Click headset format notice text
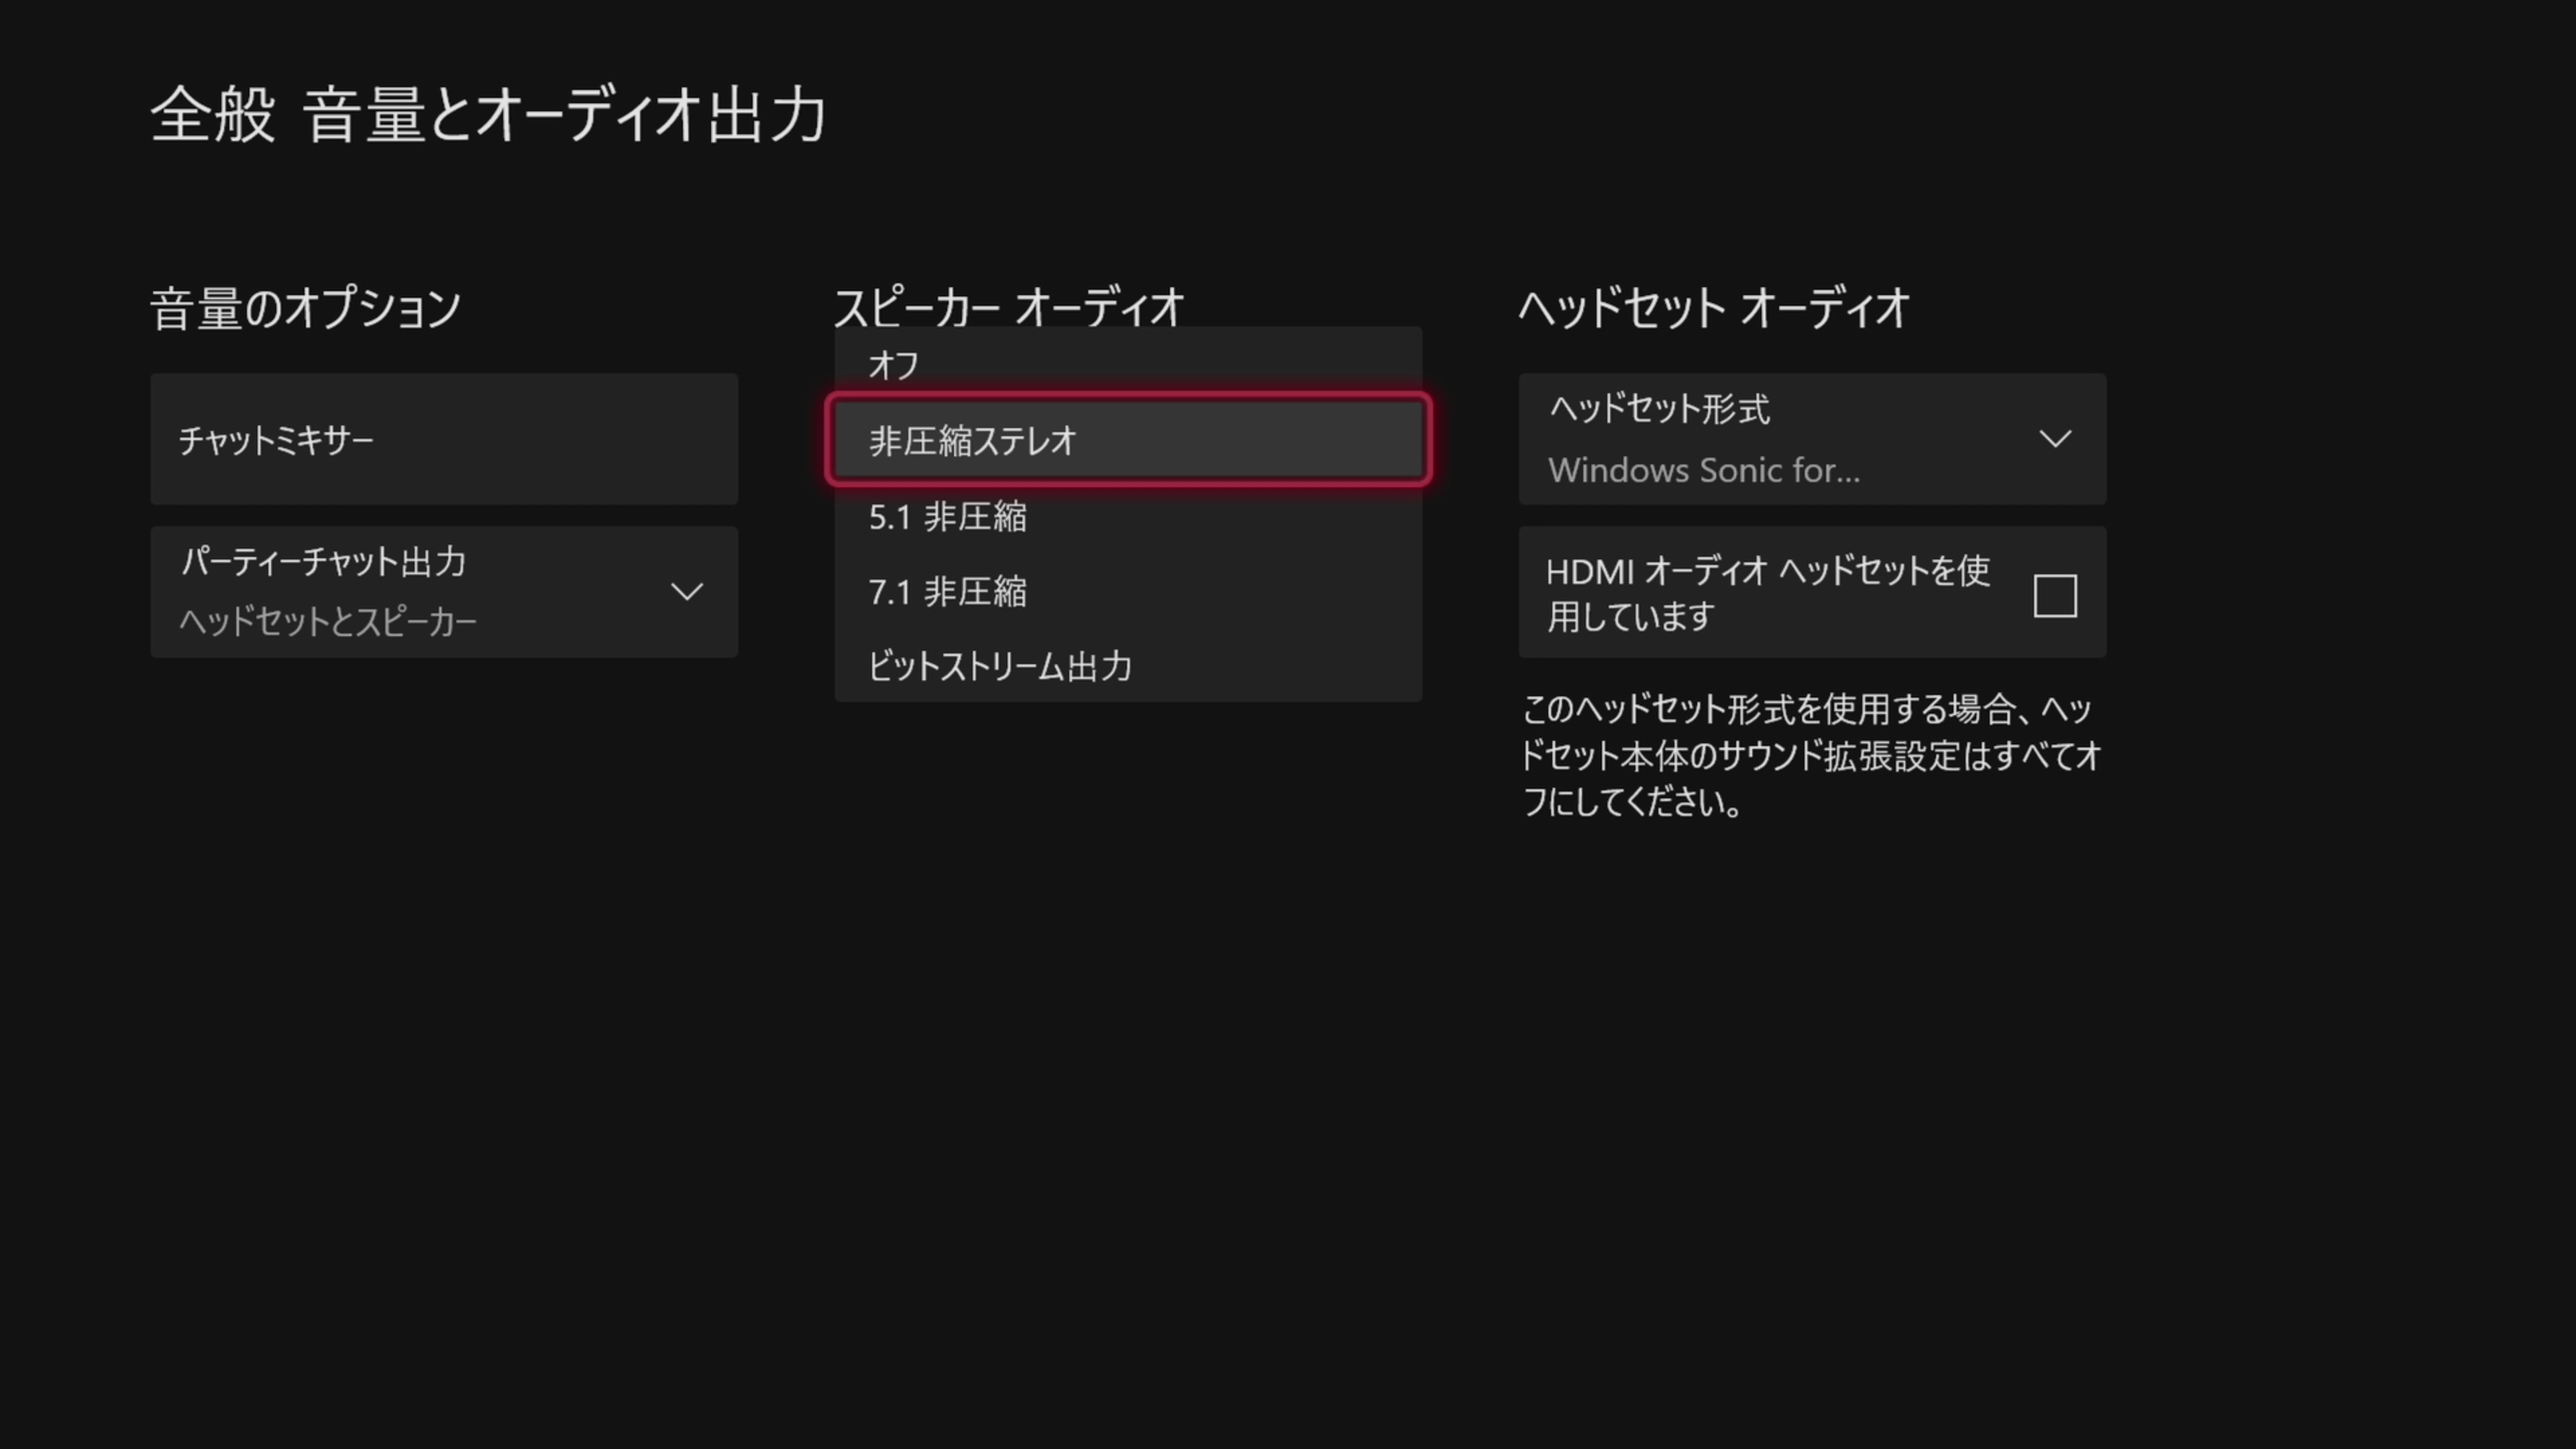Image resolution: width=2576 pixels, height=1449 pixels. coord(1809,755)
